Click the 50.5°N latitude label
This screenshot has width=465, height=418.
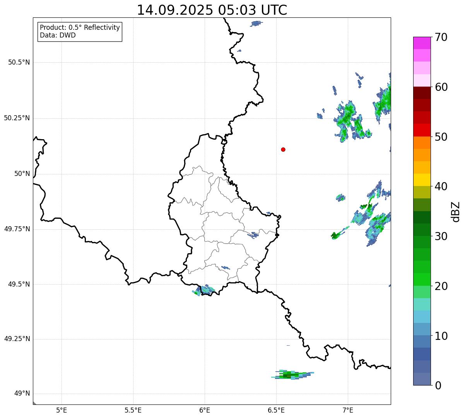19,62
